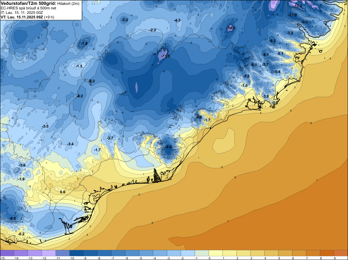Click the -7.9 temperature label

84,43
